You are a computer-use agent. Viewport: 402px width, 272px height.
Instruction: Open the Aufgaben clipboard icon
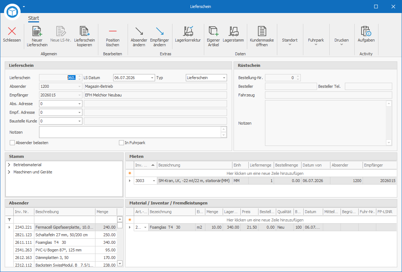366,31
